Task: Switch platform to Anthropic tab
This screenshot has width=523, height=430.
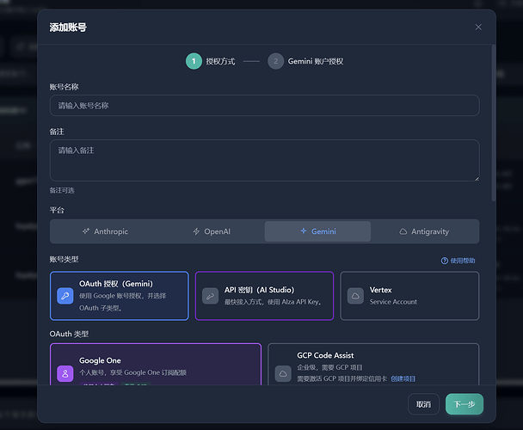Action: coord(105,231)
